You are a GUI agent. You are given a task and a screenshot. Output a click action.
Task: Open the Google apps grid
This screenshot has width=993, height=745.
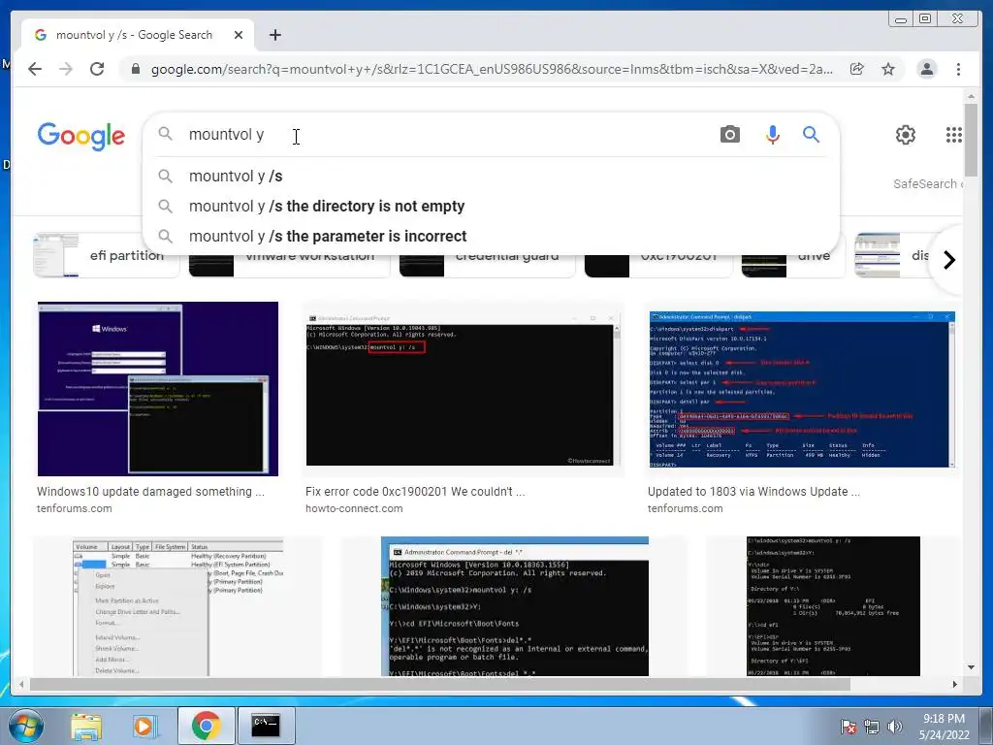click(954, 134)
